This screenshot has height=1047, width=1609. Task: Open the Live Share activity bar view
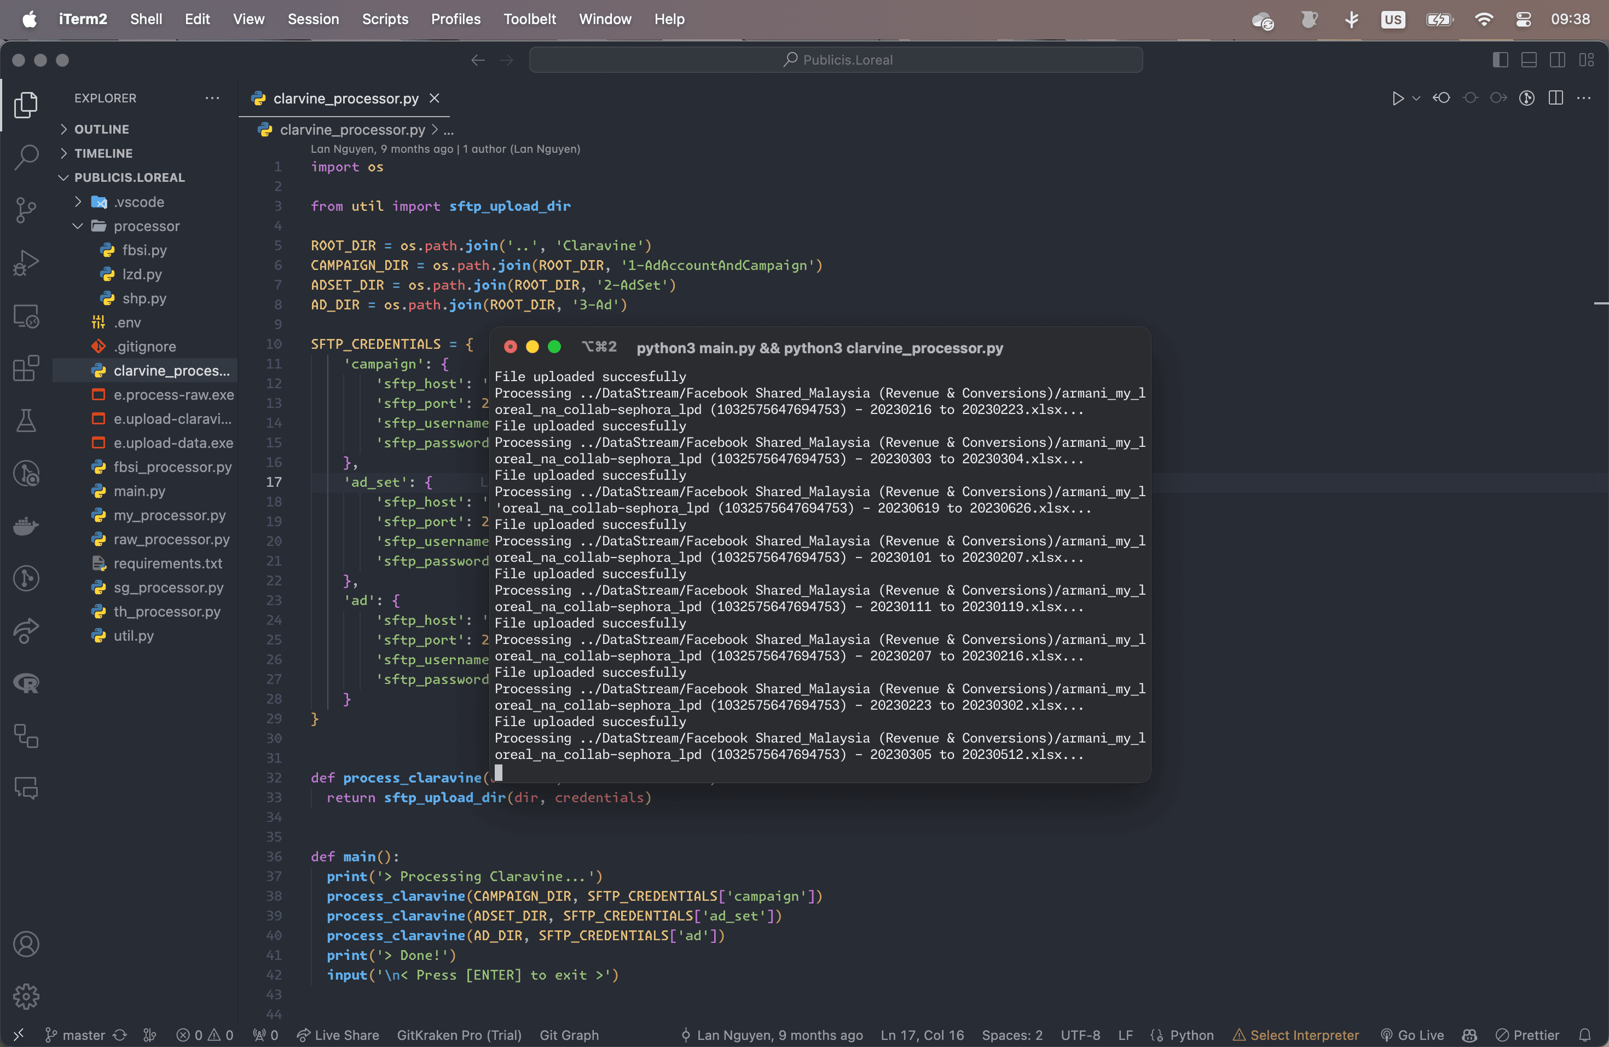[26, 630]
